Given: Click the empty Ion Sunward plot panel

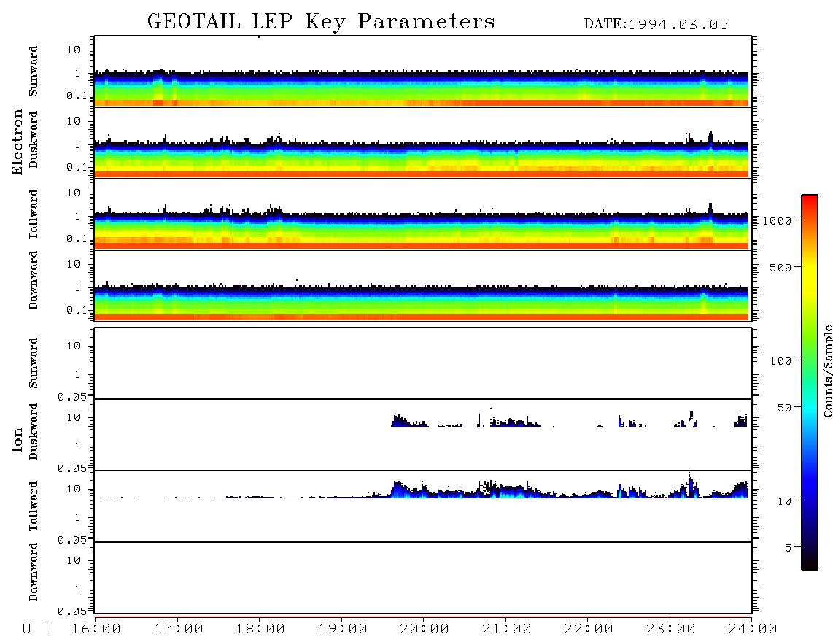Looking at the screenshot, I should pos(423,363).
